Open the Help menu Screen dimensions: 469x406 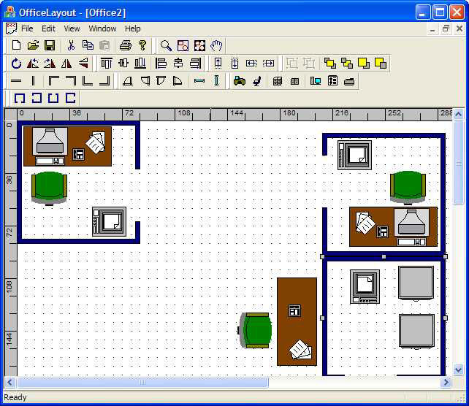(132, 28)
